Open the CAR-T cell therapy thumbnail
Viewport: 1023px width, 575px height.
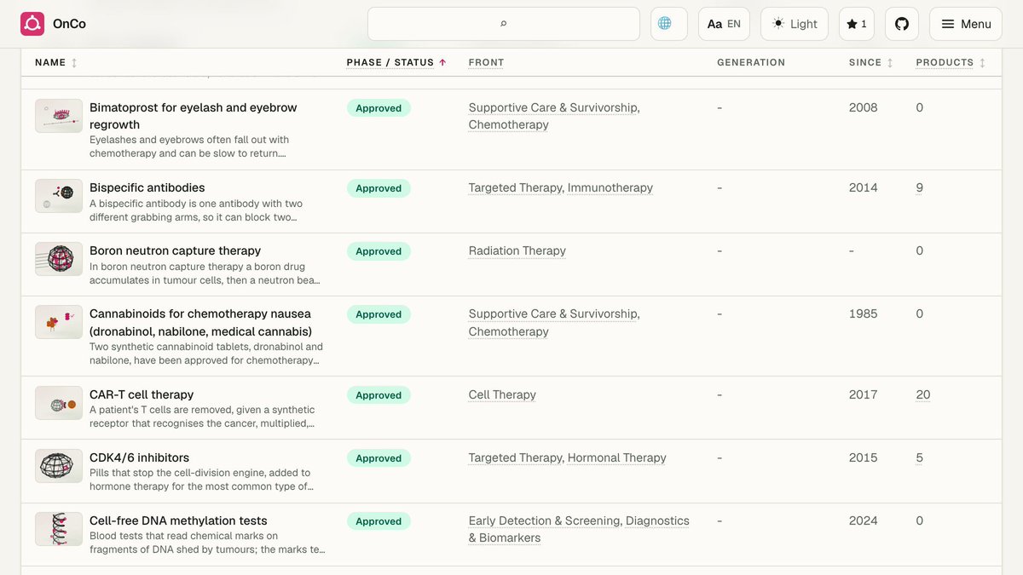(59, 403)
